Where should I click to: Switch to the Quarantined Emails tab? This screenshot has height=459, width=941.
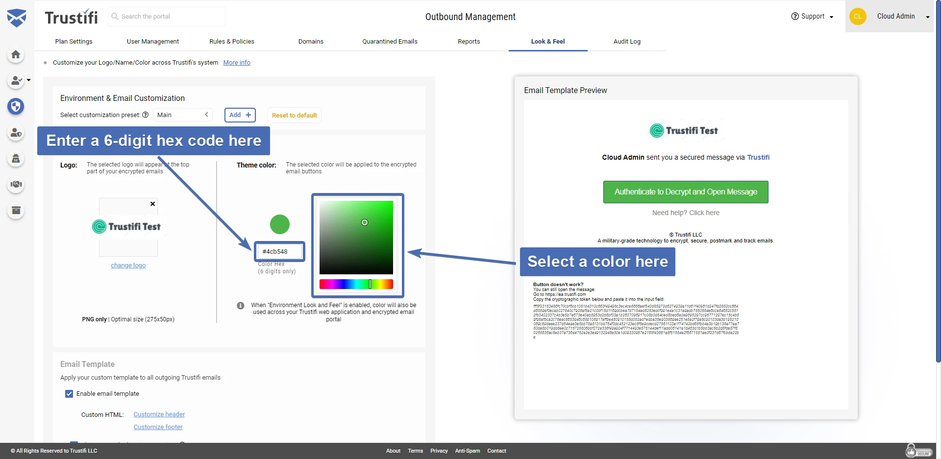[389, 42]
